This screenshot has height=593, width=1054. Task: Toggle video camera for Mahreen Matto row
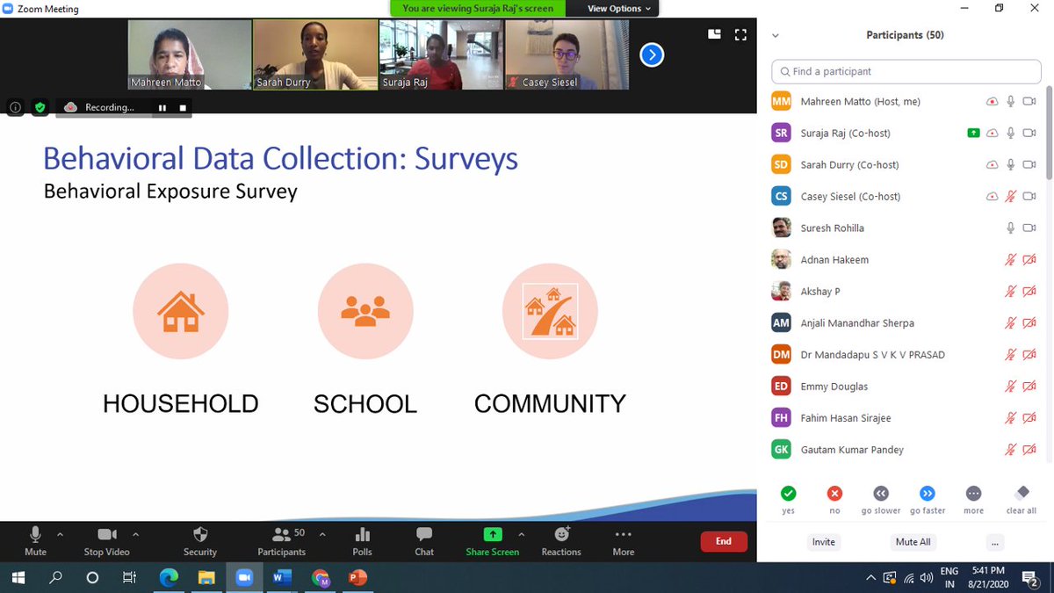click(1029, 102)
